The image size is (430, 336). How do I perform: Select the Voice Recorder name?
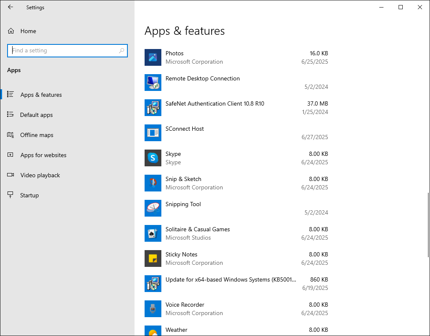point(184,305)
